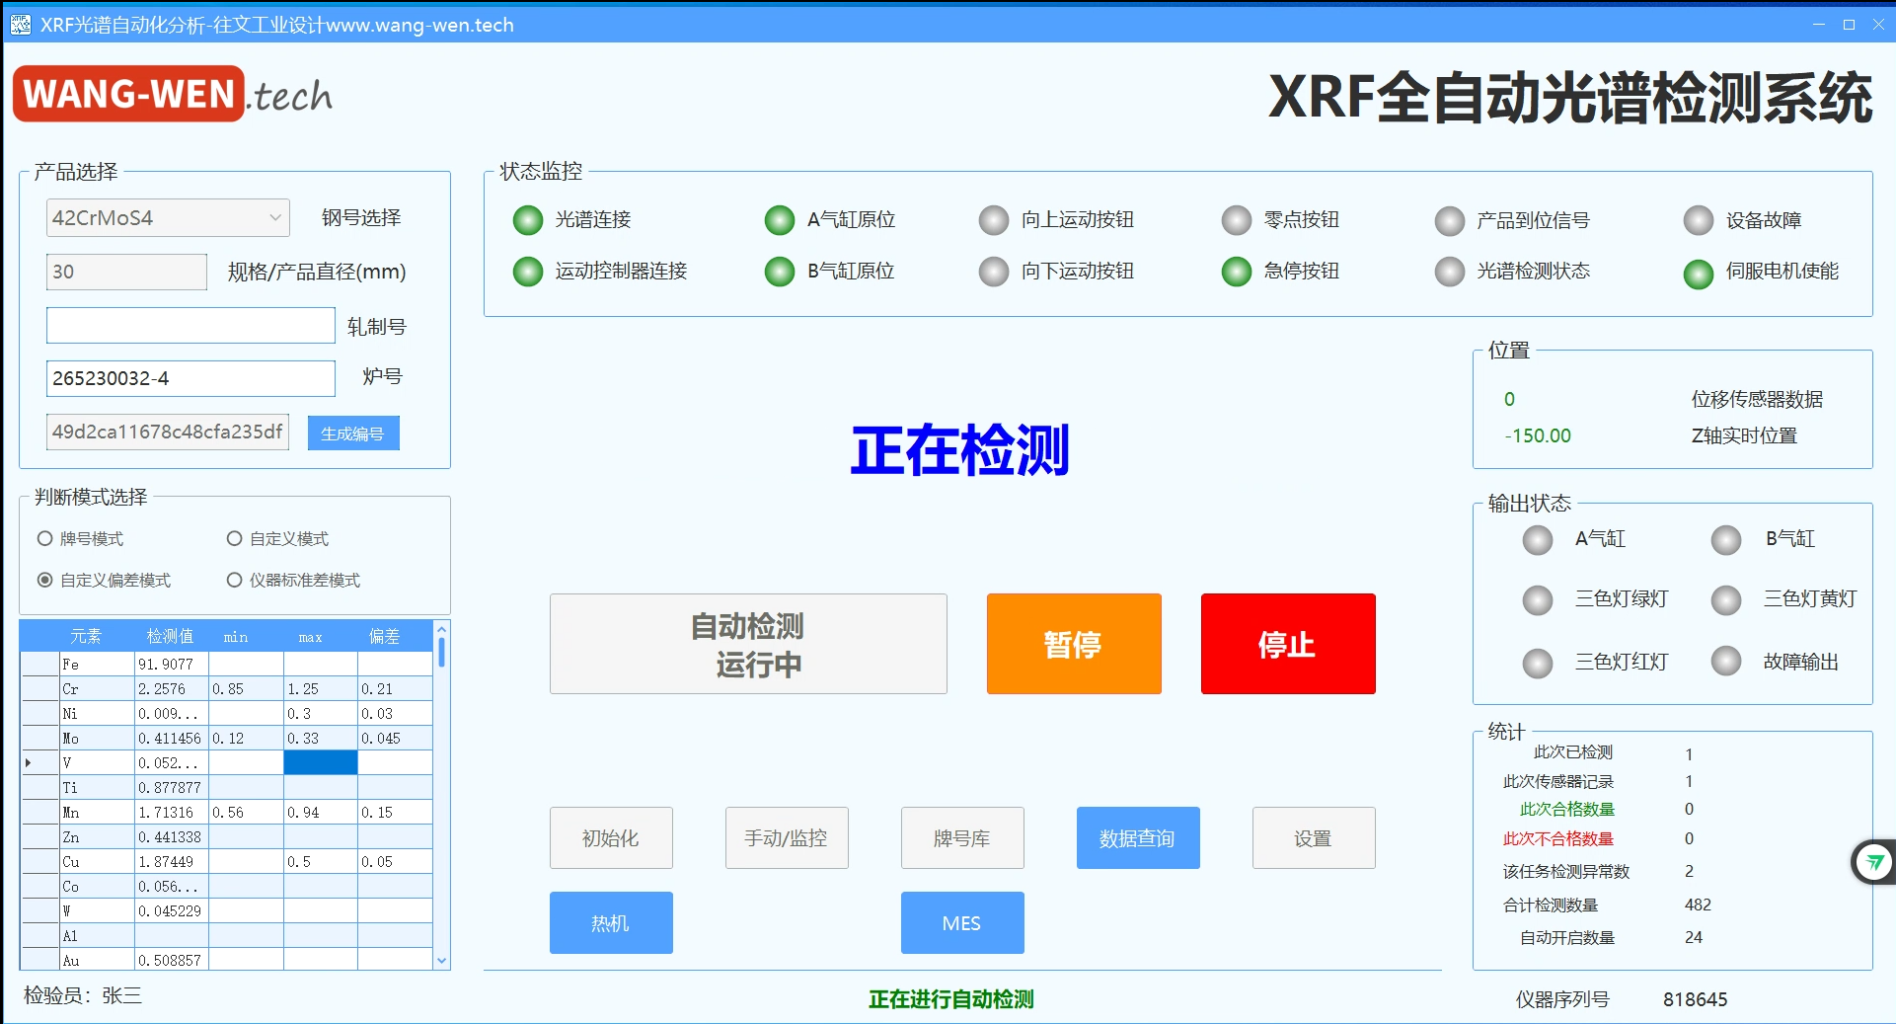This screenshot has height=1024, width=1896.
Task: Click the 急停按钮 green indicator light
Action: (x=1236, y=272)
